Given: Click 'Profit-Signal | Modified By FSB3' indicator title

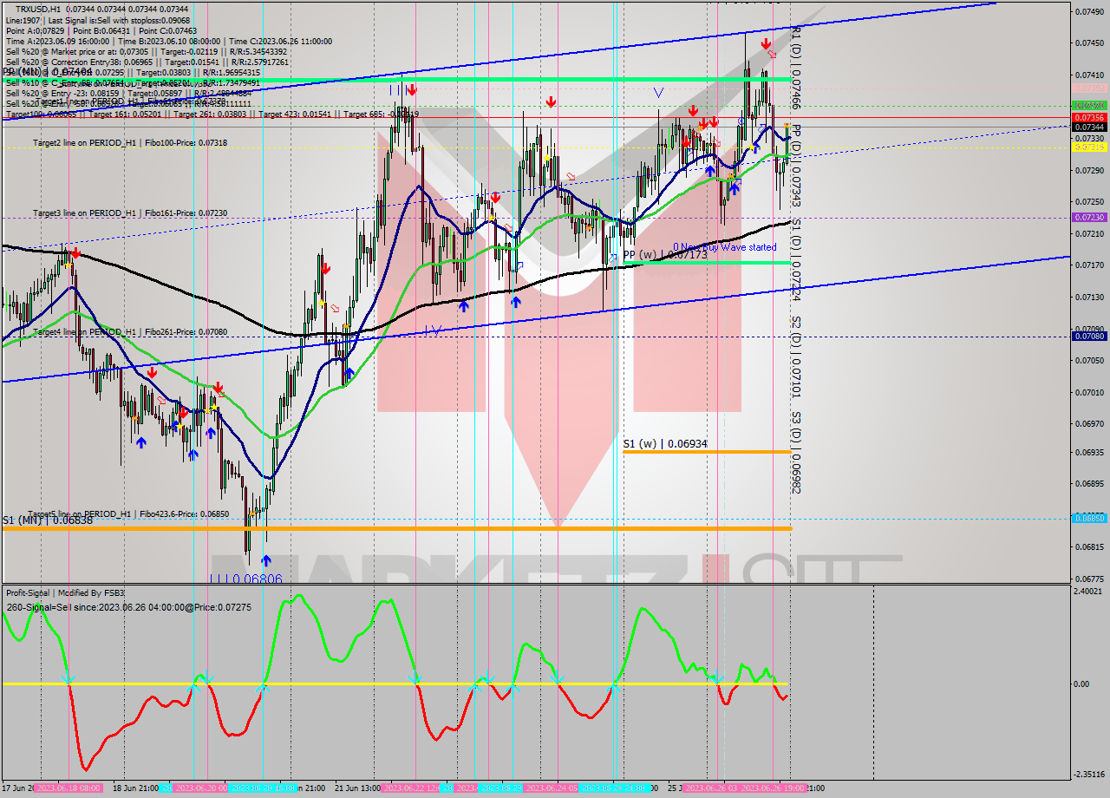Looking at the screenshot, I should click(65, 593).
